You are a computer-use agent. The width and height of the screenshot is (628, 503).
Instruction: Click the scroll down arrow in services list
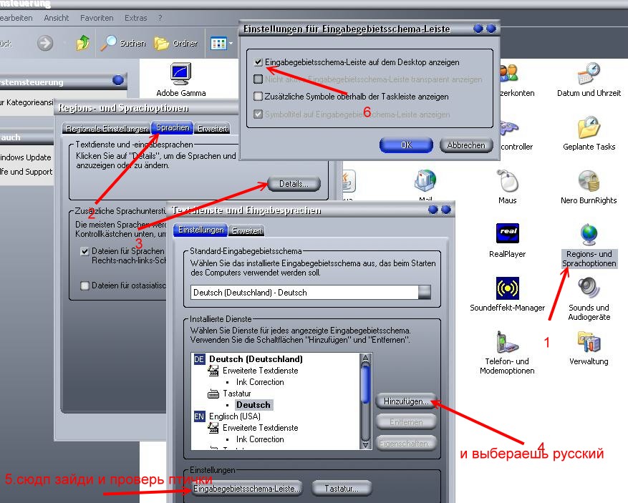(x=365, y=444)
